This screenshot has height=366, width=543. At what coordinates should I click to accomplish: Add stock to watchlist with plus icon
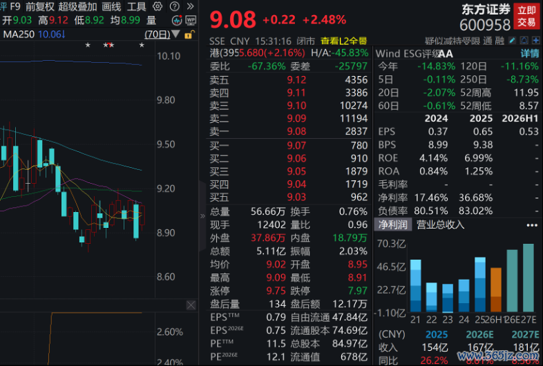point(536,41)
